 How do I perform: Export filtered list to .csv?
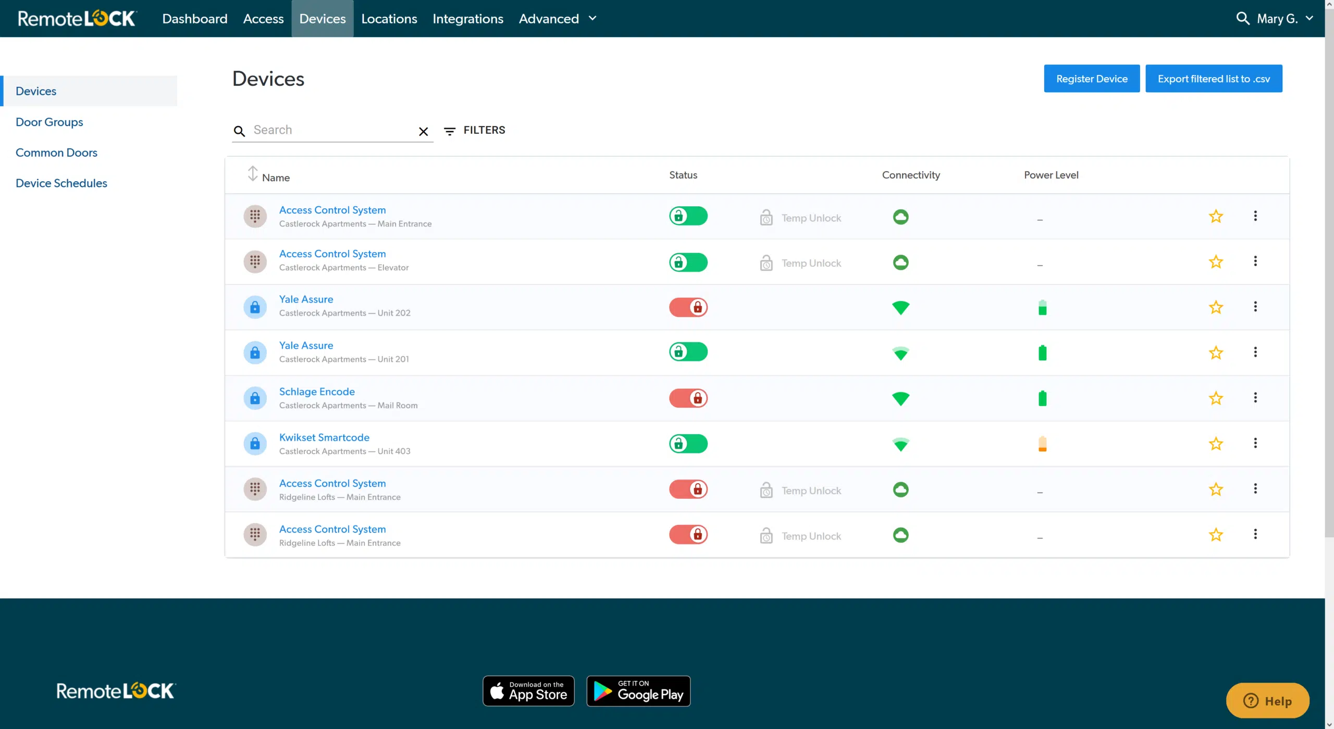(x=1214, y=79)
